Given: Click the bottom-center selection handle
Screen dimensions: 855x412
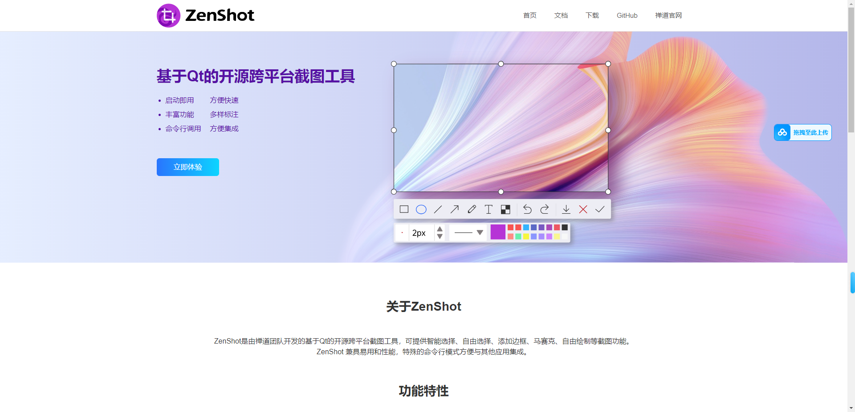Looking at the screenshot, I should click(x=501, y=192).
